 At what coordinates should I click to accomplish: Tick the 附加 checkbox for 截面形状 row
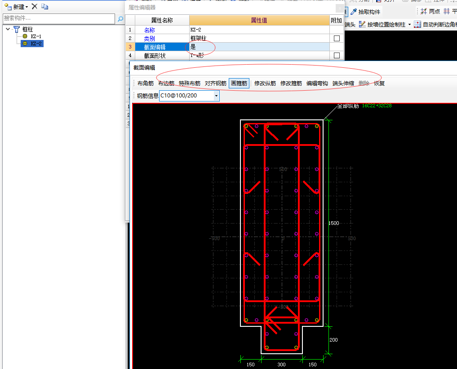coord(337,56)
